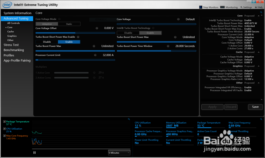Viewport: 265px width, 158px height.
Task: Open Profiles section
Action: click(9, 55)
